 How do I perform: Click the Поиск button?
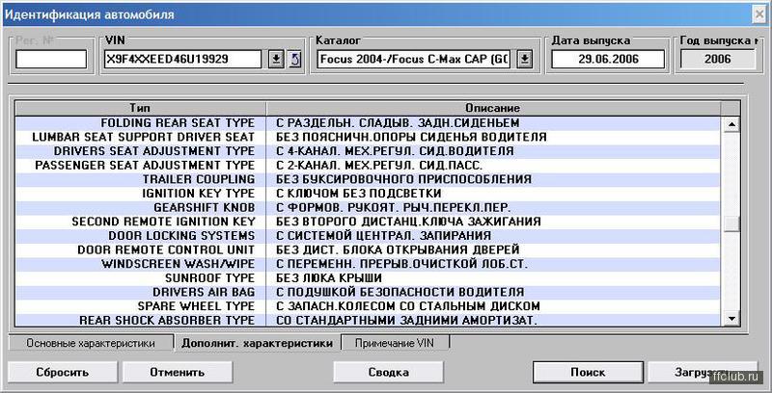(x=588, y=372)
